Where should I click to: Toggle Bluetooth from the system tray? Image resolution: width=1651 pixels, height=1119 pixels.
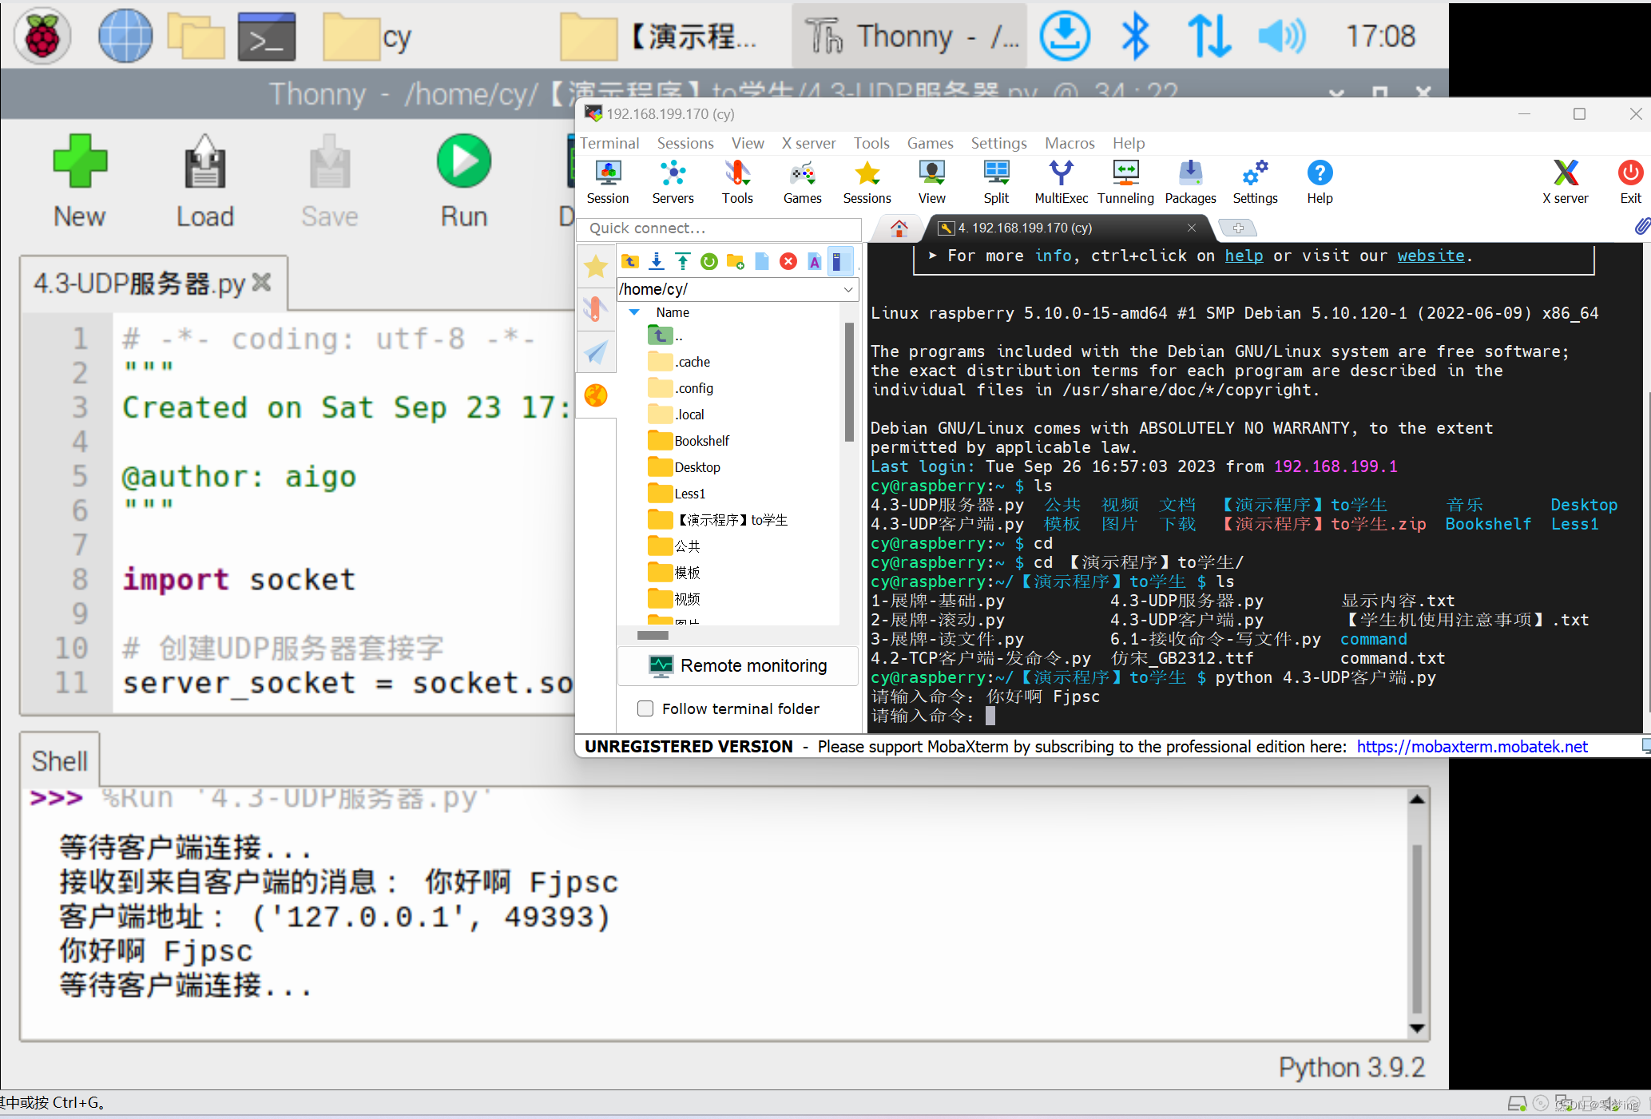[x=1134, y=36]
